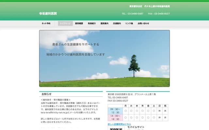This screenshot has width=209, height=130.
Task: Click the QR code for the mobile site
Action: tap(115, 128)
